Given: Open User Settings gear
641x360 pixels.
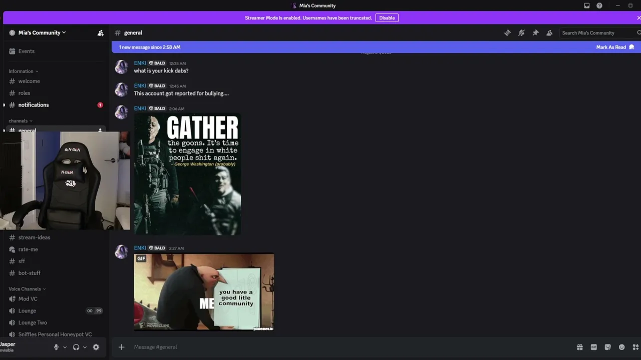Looking at the screenshot, I should click(96, 347).
